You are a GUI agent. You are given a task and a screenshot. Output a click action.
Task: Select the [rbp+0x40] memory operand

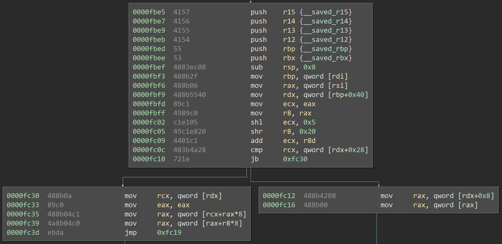(x=348, y=95)
